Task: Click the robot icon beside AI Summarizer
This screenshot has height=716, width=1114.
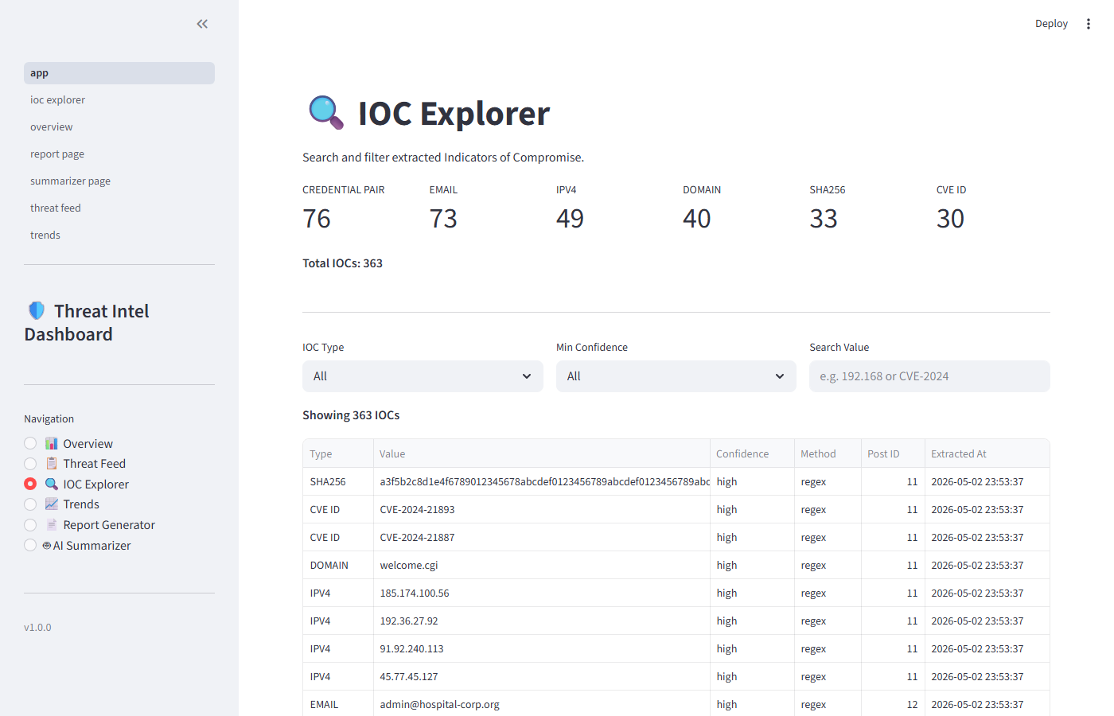Action: (47, 545)
